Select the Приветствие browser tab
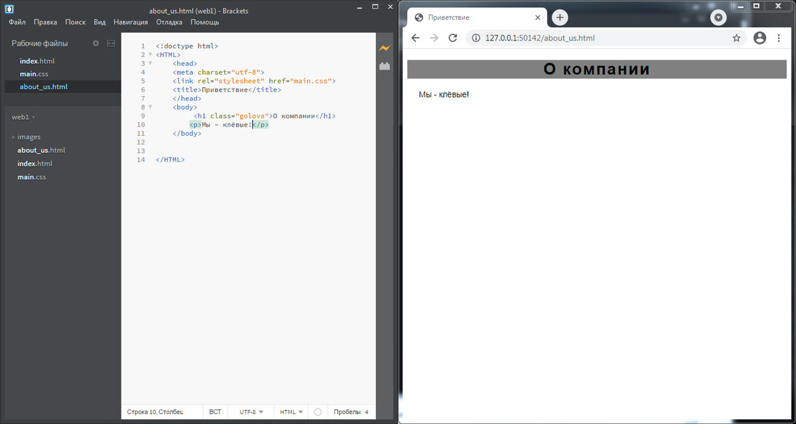This screenshot has height=424, width=796. 477,17
